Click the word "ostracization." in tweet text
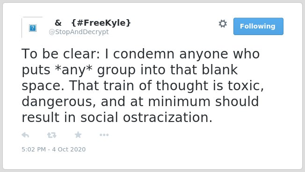 tap(167, 117)
